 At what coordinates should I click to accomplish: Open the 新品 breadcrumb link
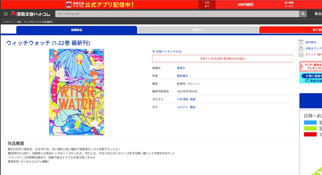coord(19,22)
